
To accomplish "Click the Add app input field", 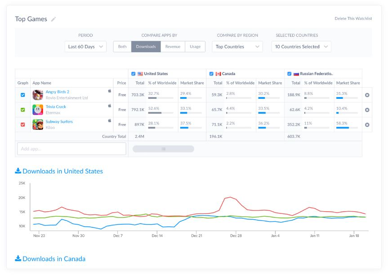I will pos(72,149).
